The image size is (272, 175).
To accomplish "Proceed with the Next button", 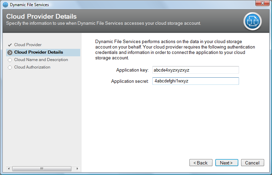I will 226,163.
